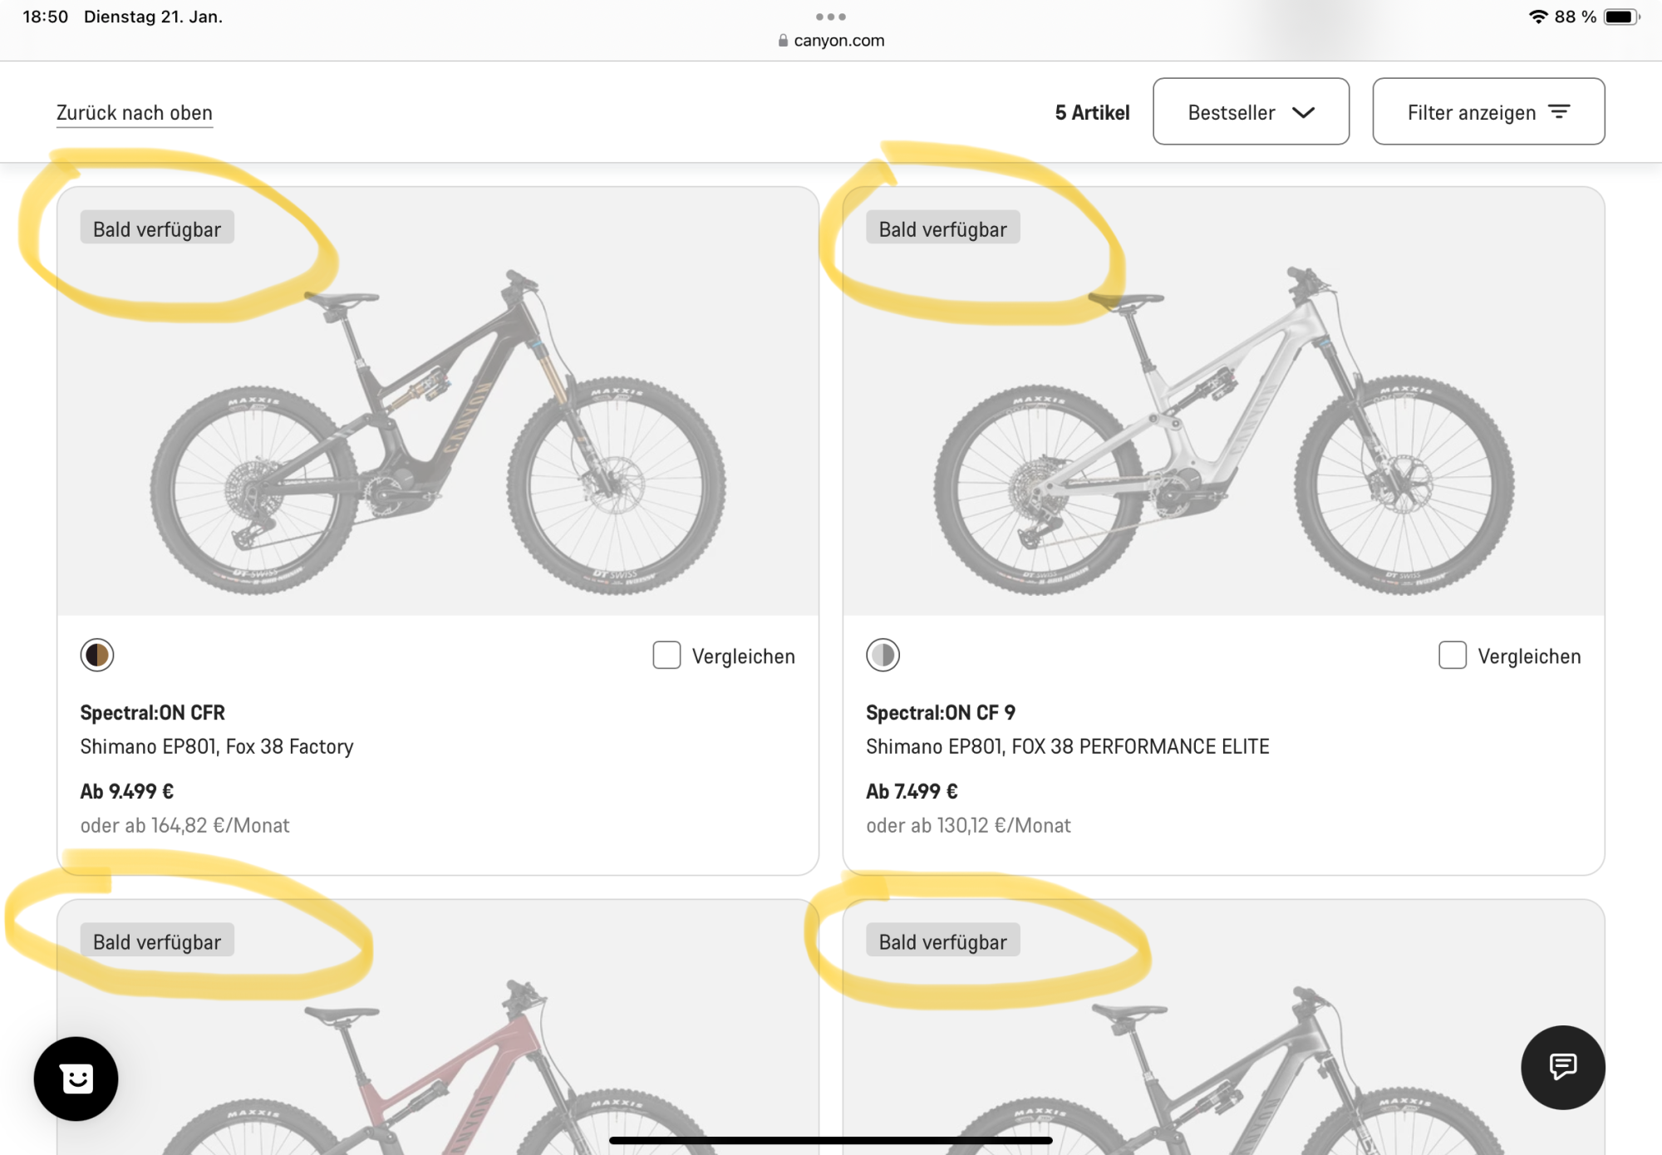Screen dimensions: 1662x1155
Task: Tap the battery status icon
Action: 1620,17
